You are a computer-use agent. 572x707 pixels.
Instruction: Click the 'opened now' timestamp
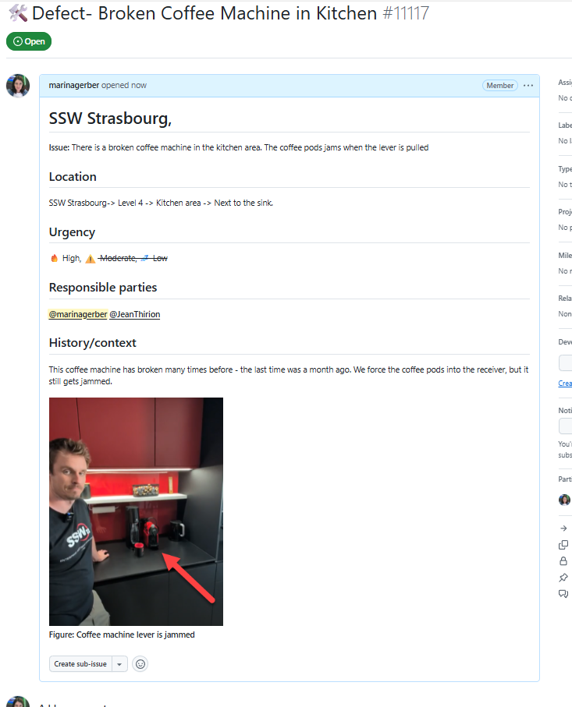click(124, 85)
